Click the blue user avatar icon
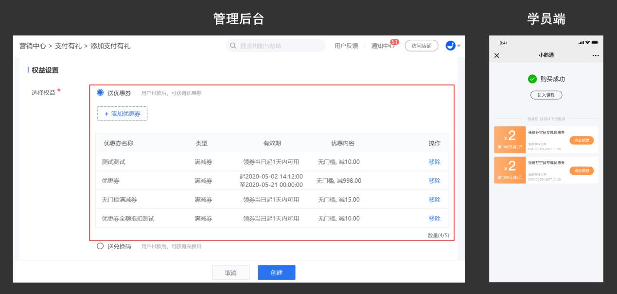This screenshot has height=294, width=617. click(x=450, y=46)
